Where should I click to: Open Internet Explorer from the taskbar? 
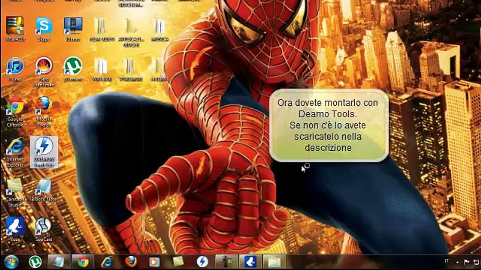107,261
